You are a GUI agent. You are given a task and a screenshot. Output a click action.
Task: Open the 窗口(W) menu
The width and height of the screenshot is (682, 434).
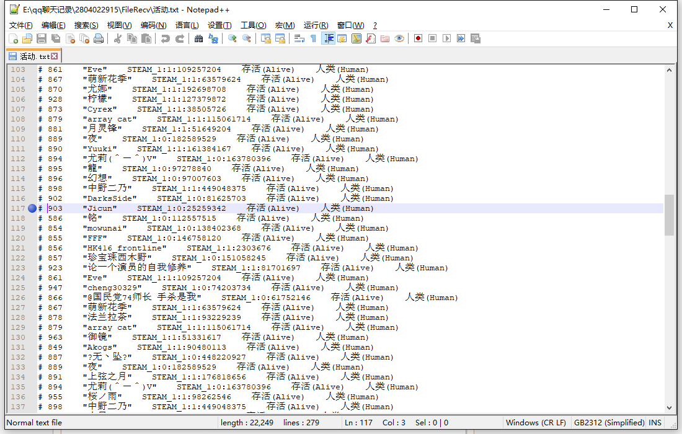tap(350, 25)
